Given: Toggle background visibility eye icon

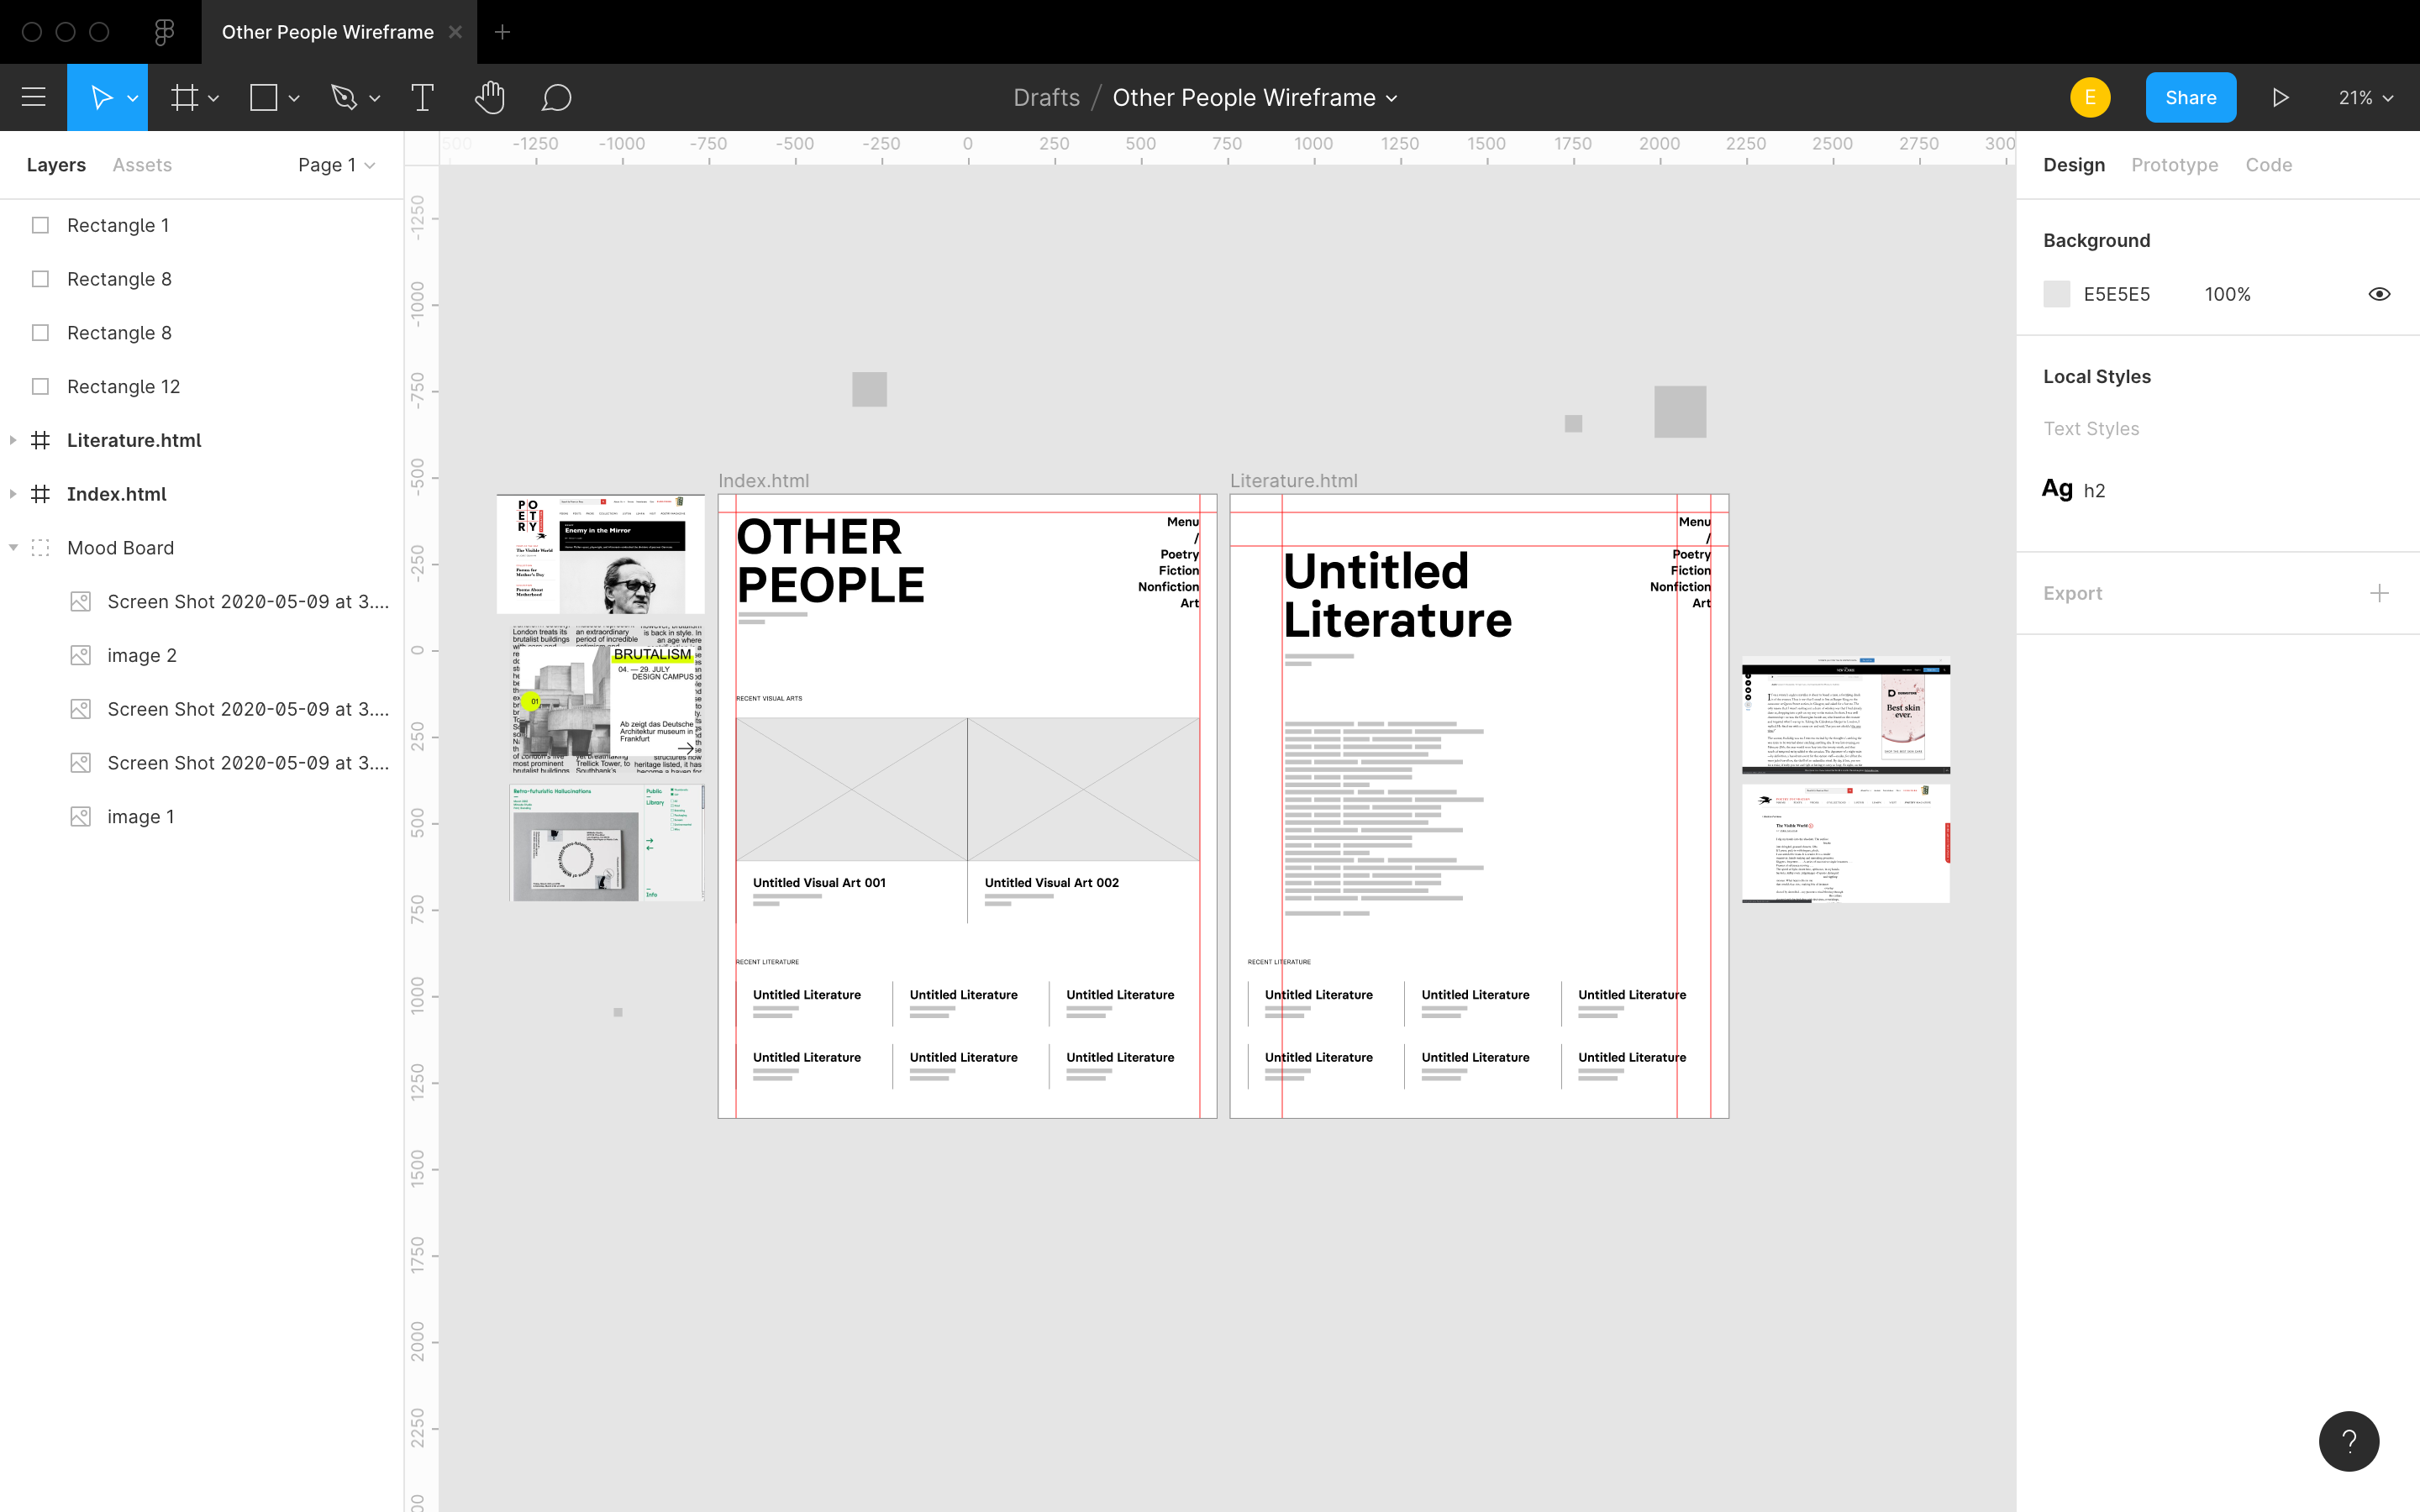Looking at the screenshot, I should pos(2379,294).
